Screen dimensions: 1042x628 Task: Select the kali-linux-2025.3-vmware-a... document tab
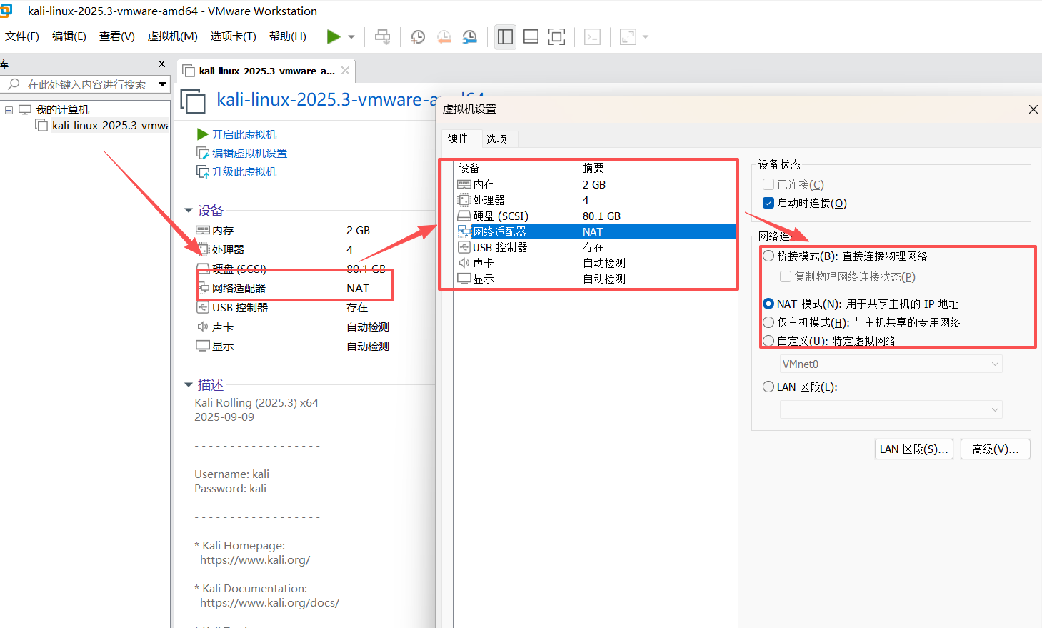266,71
